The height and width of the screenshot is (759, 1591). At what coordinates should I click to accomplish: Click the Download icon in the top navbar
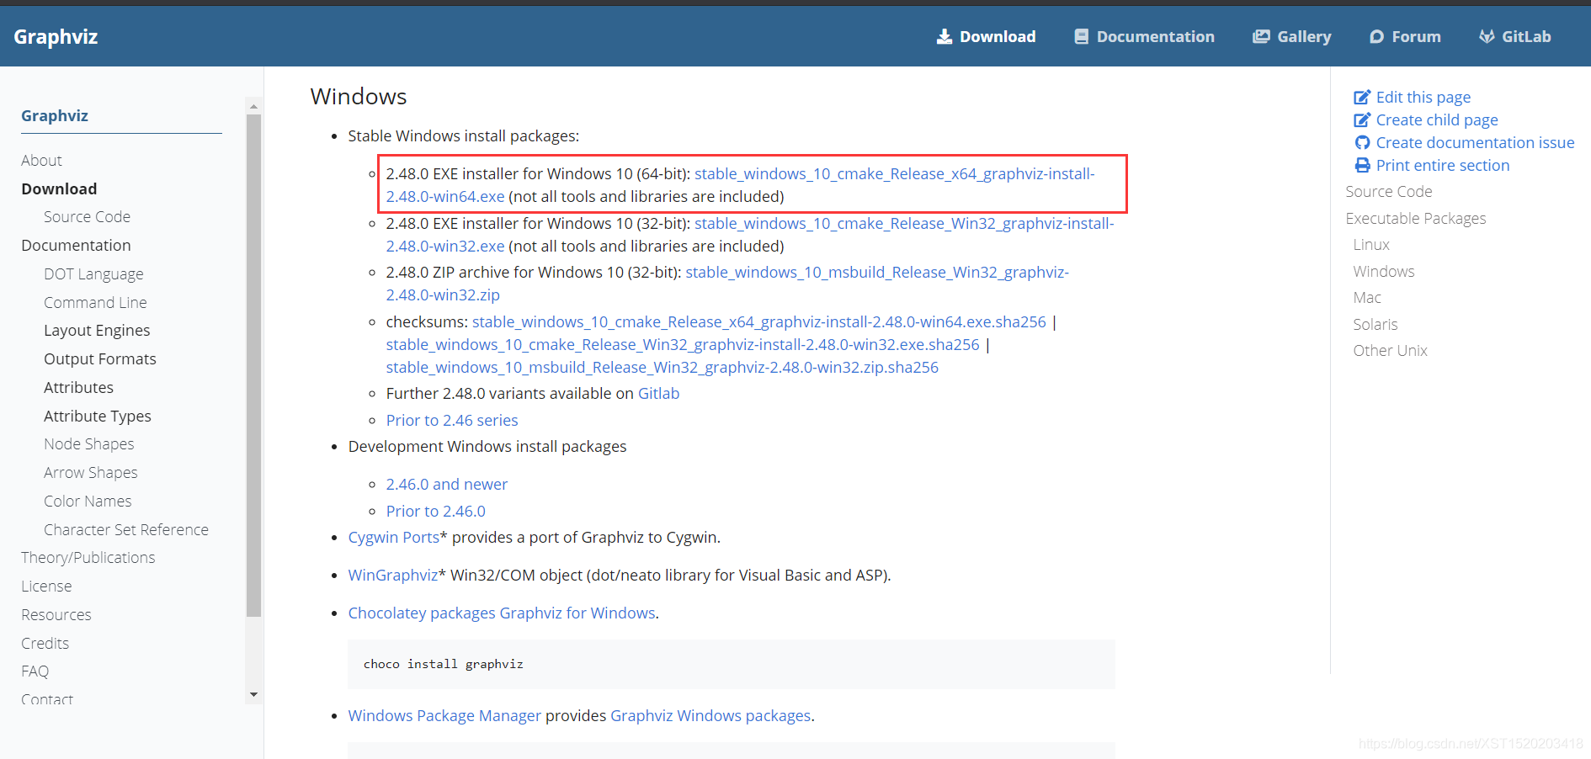(944, 36)
